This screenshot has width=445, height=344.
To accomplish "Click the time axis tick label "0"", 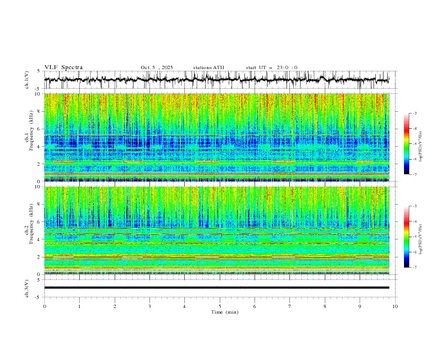I will click(44, 306).
